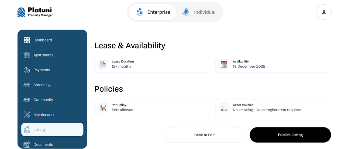Click Back to Edit button
Screen dimensions: 345x149
coord(205,135)
